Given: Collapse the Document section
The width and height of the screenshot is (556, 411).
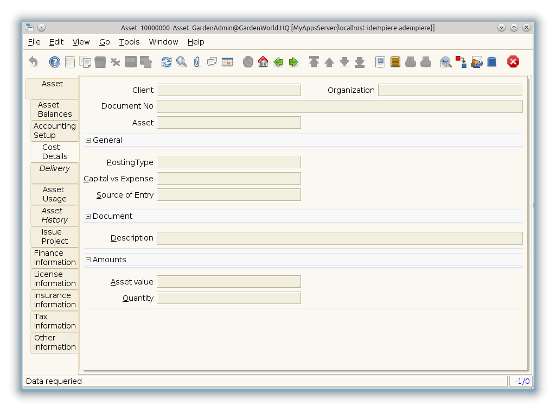Looking at the screenshot, I should 88,216.
